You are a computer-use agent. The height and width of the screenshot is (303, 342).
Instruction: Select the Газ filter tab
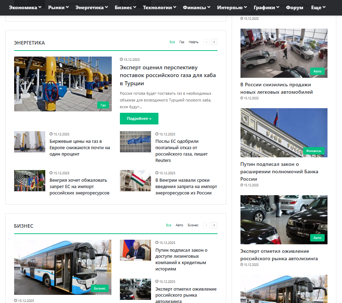pos(182,42)
